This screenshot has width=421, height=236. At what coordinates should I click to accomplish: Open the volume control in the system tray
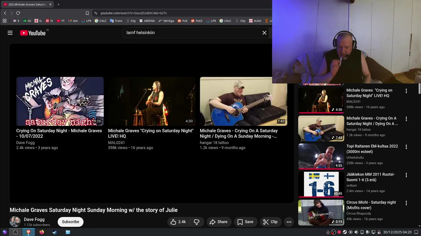click(x=356, y=232)
